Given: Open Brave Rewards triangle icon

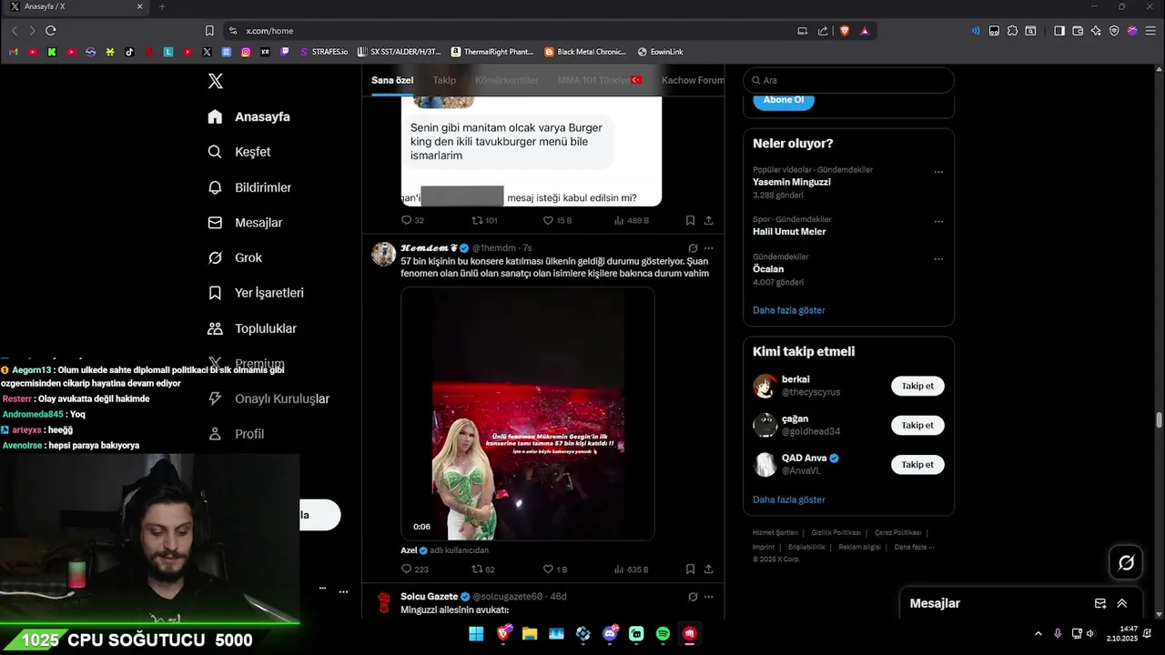Looking at the screenshot, I should (x=865, y=30).
